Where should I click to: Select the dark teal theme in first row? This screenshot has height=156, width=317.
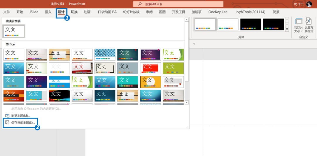point(128,55)
